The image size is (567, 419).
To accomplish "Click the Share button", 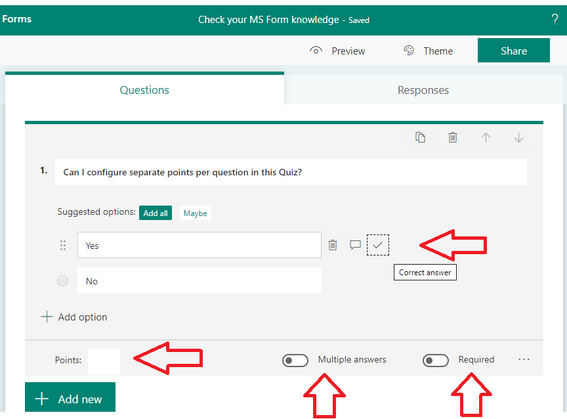I will pos(514,50).
